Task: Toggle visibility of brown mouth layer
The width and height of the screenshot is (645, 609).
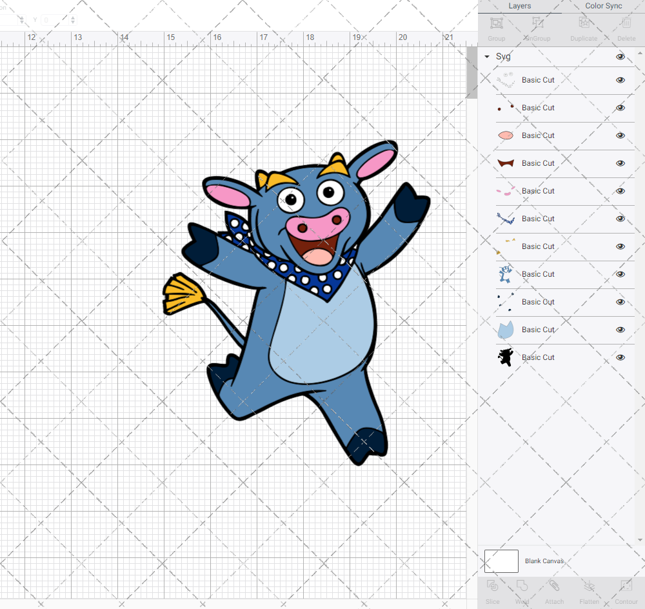Action: [x=620, y=163]
